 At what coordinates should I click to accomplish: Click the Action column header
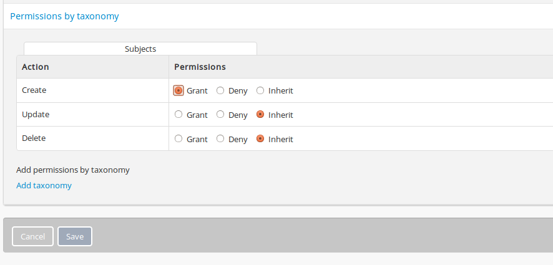[36, 67]
